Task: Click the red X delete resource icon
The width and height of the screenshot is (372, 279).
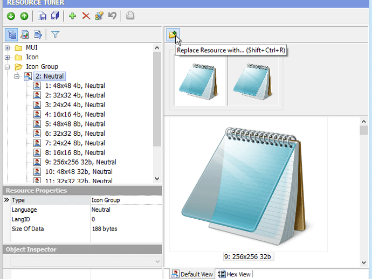Action: [x=86, y=16]
